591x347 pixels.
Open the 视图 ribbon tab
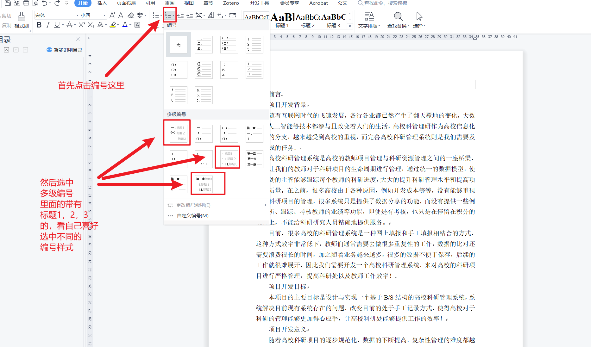pyautogui.click(x=189, y=3)
